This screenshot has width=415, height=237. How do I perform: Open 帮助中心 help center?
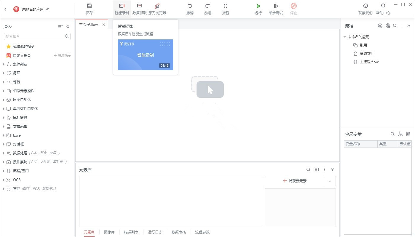click(x=383, y=6)
